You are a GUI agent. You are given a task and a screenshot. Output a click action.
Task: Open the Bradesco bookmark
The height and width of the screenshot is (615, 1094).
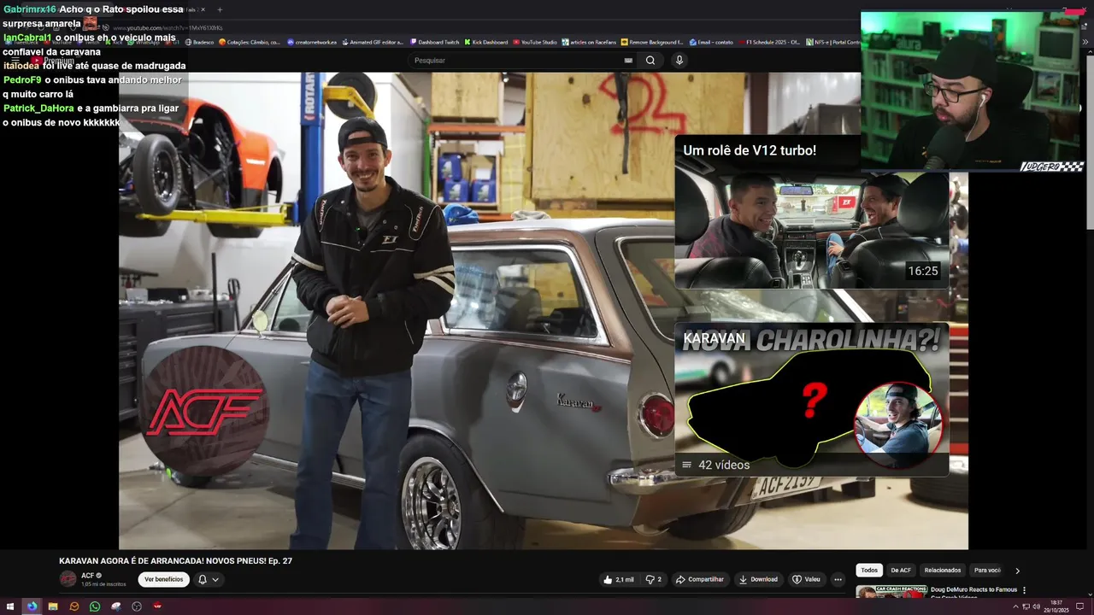click(199, 42)
